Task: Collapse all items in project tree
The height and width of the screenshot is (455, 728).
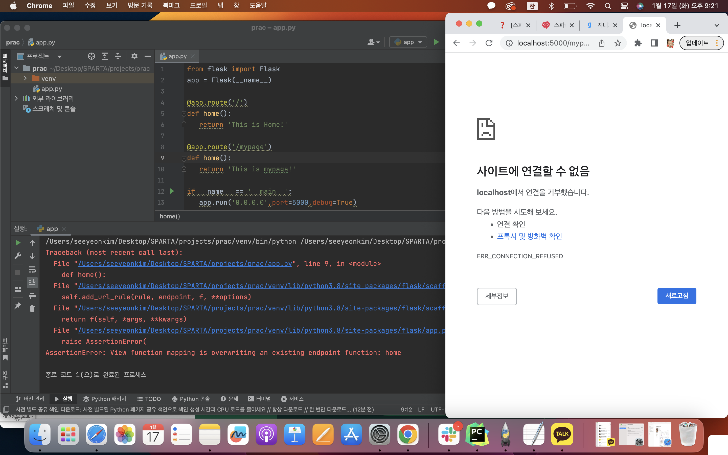Action: pos(118,56)
